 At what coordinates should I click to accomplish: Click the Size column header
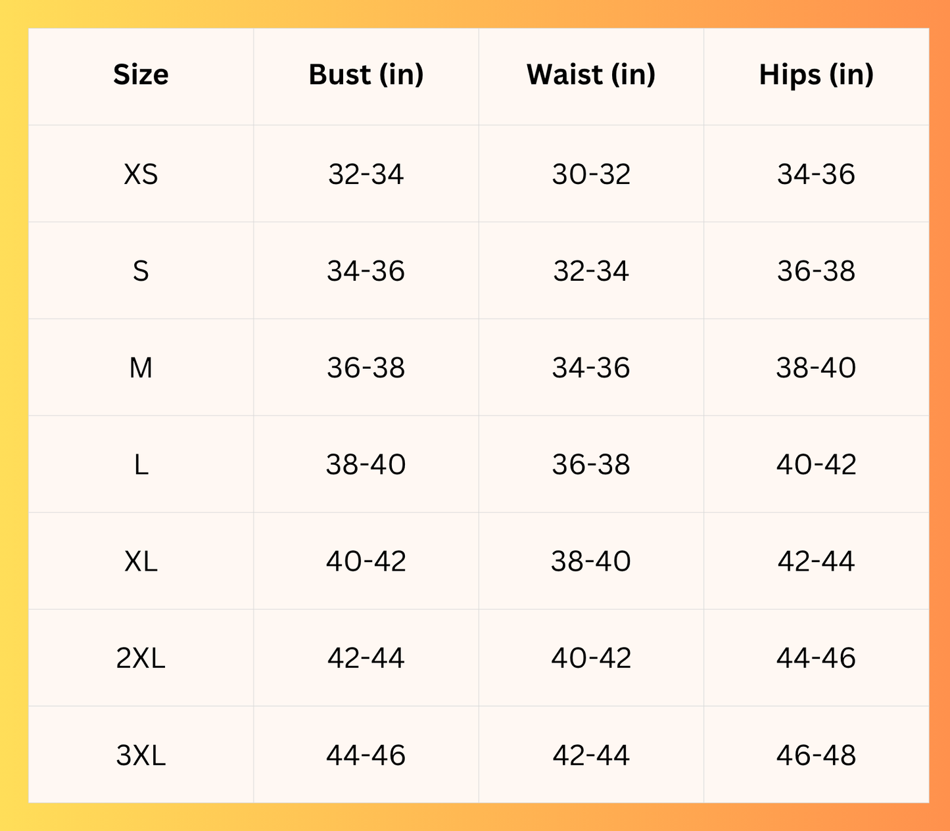pyautogui.click(x=141, y=75)
